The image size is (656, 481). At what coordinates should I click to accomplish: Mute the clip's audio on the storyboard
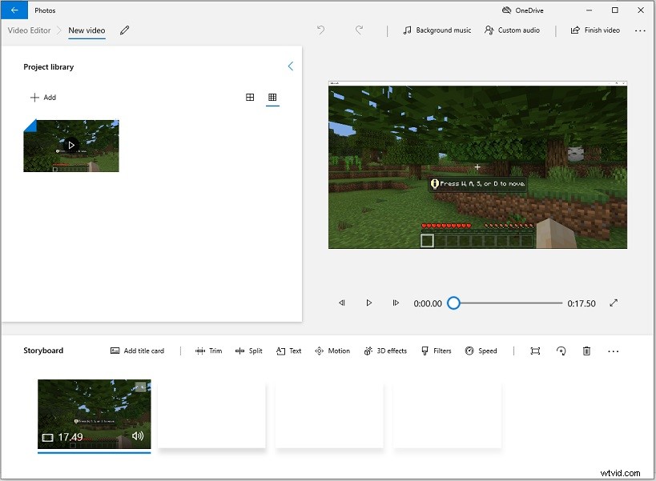click(x=138, y=437)
